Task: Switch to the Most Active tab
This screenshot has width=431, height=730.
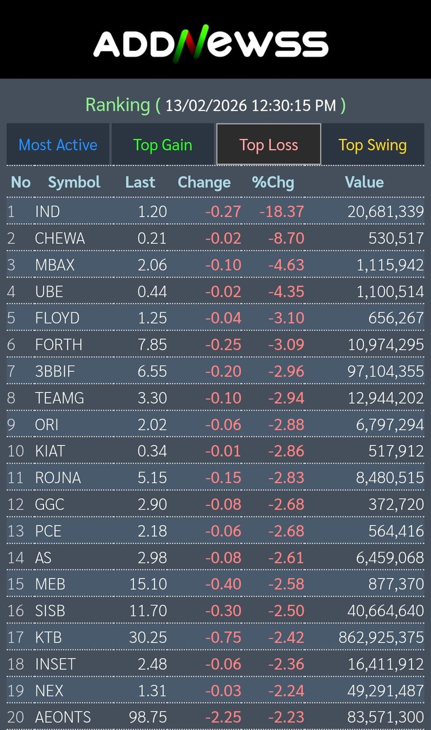Action: pyautogui.click(x=58, y=145)
